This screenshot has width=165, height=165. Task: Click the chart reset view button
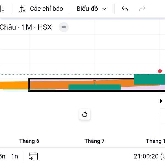85,114
